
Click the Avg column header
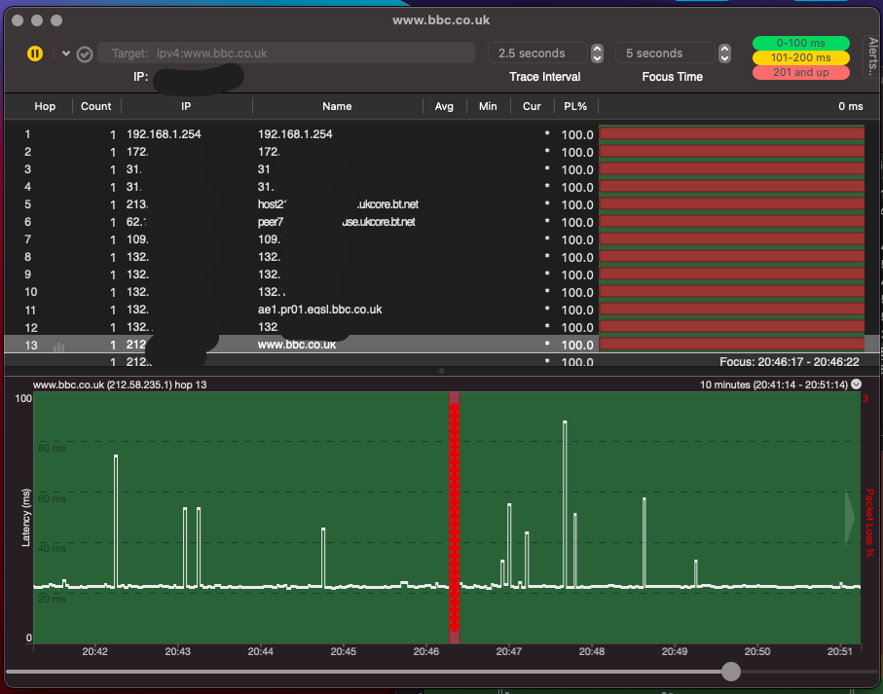click(444, 106)
